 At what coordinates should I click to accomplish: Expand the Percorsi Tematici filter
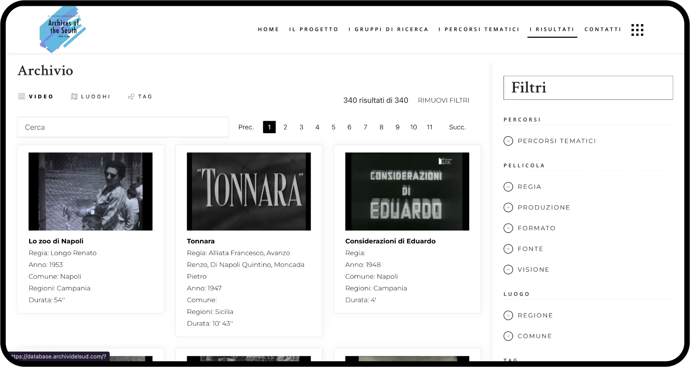click(x=508, y=141)
